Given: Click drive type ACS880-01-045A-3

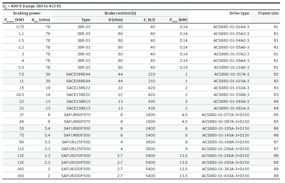Looking at the screenshot, I should (x=231, y=101).
